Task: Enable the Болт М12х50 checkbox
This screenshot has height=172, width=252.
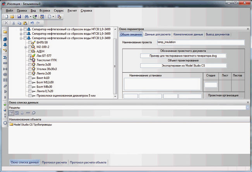Action: [x=30, y=82]
